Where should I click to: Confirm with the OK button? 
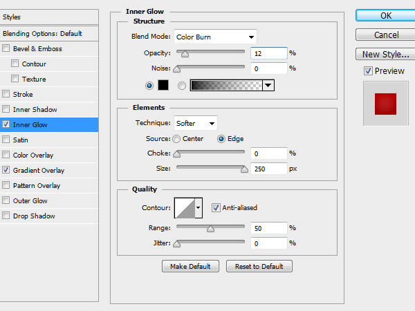(x=386, y=16)
